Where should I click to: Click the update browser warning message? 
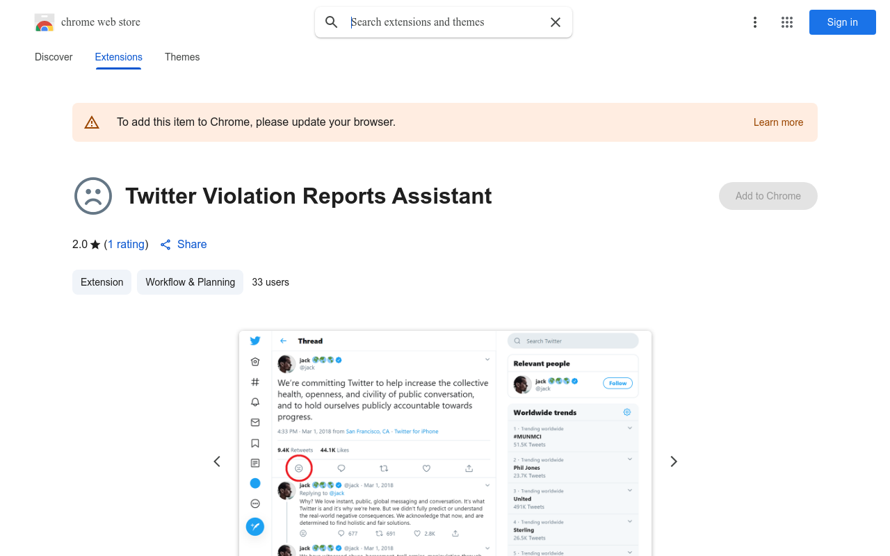click(256, 122)
